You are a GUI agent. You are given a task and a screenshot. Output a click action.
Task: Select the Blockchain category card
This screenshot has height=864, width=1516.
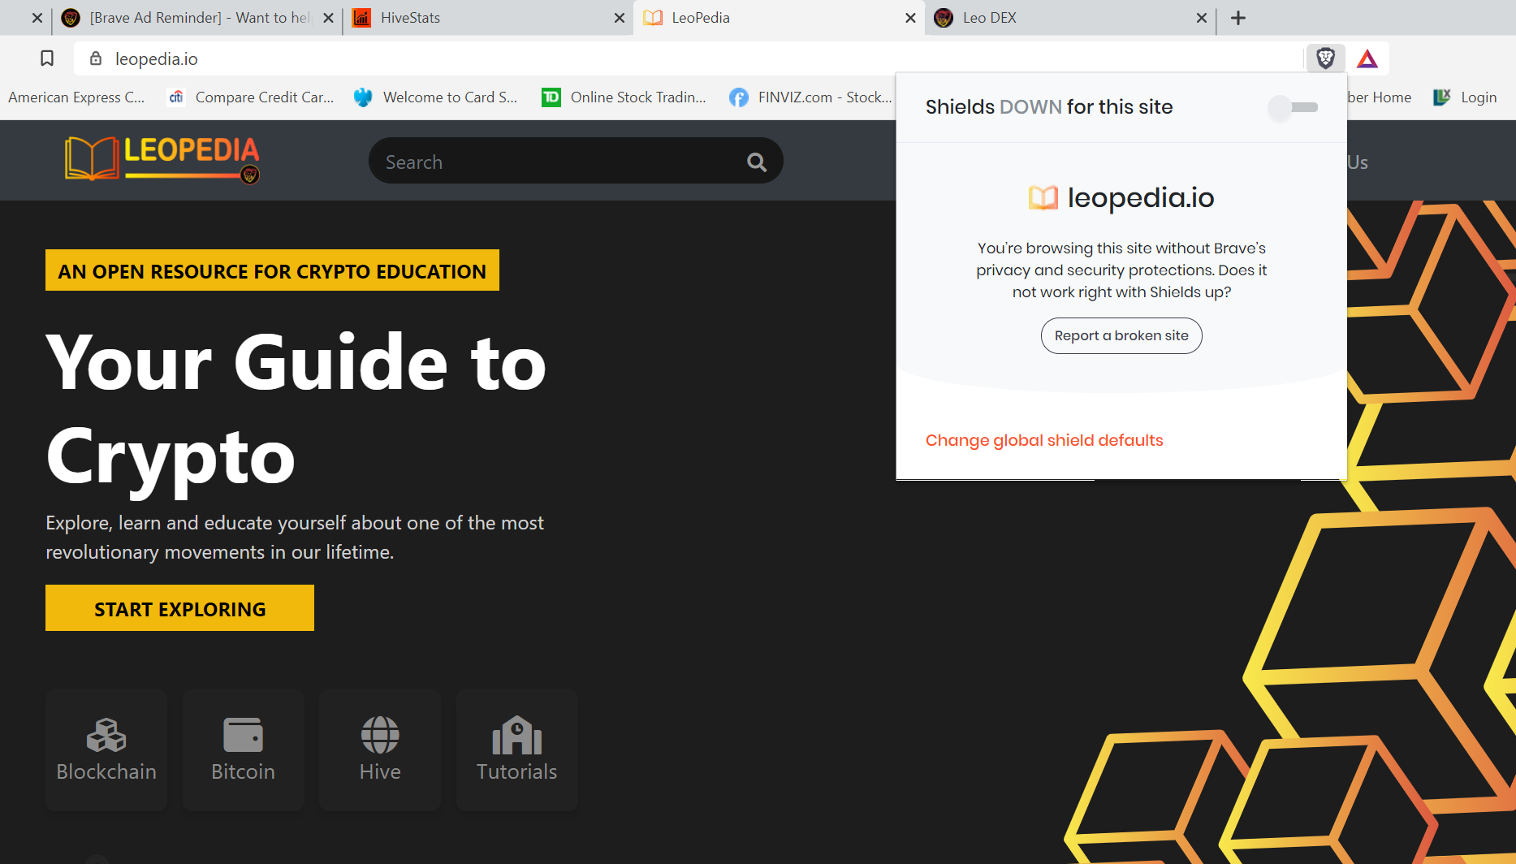pos(106,750)
